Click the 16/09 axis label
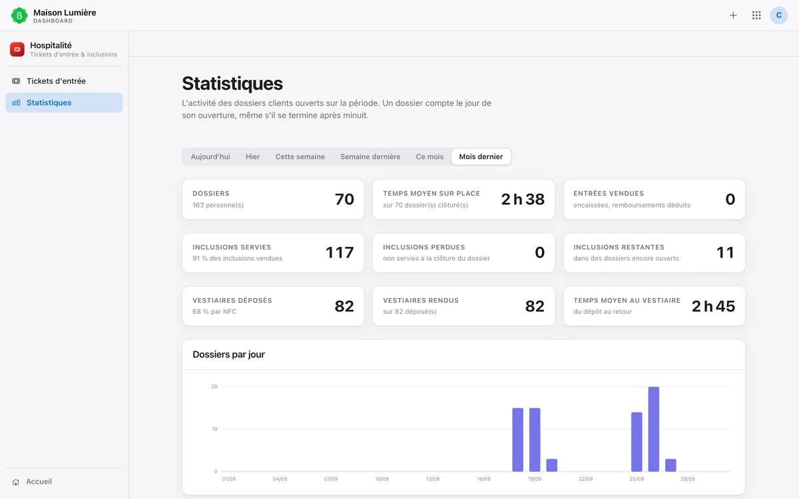This screenshot has width=799, height=499. 483,479
